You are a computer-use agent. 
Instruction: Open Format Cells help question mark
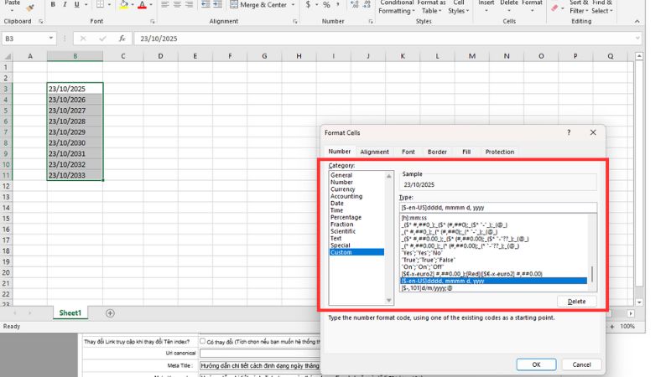(569, 132)
